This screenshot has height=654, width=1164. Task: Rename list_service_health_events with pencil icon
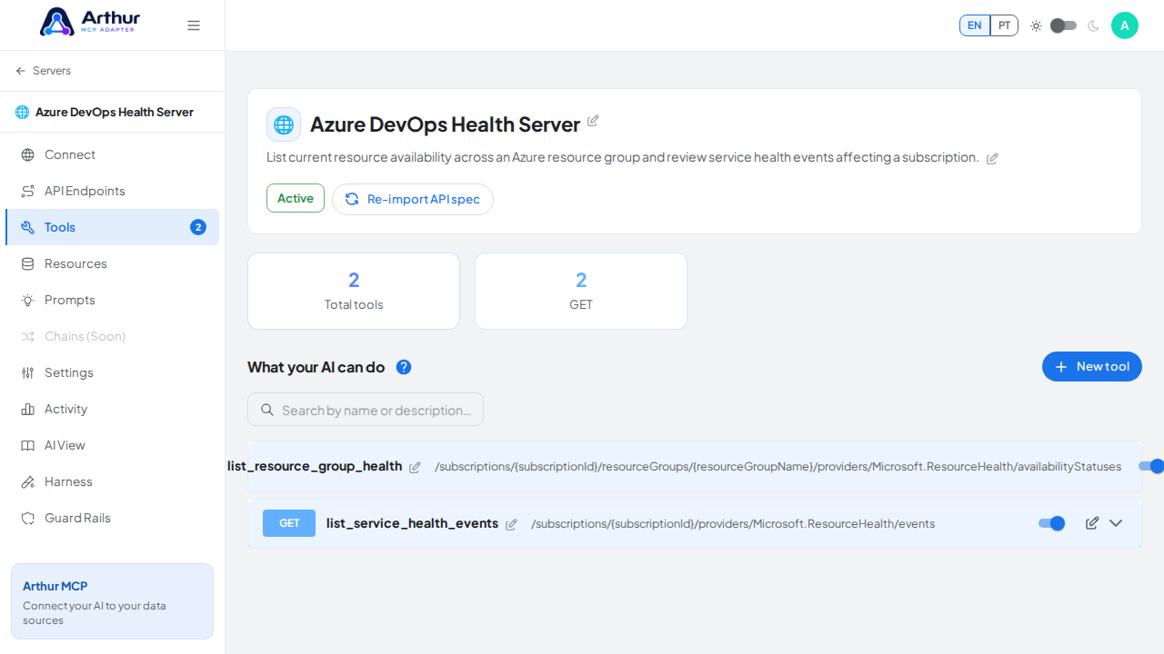[511, 524]
